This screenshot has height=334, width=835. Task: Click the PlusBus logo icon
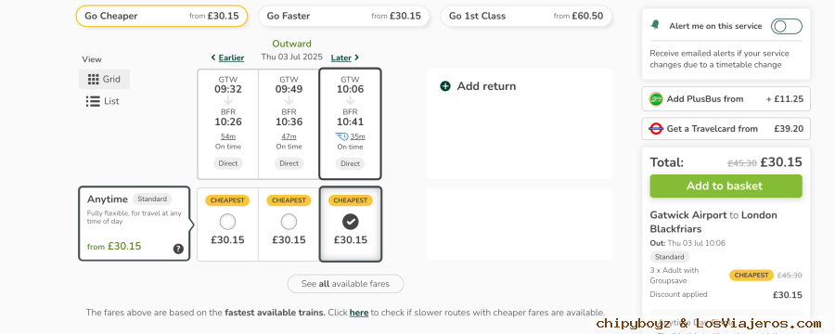point(656,99)
